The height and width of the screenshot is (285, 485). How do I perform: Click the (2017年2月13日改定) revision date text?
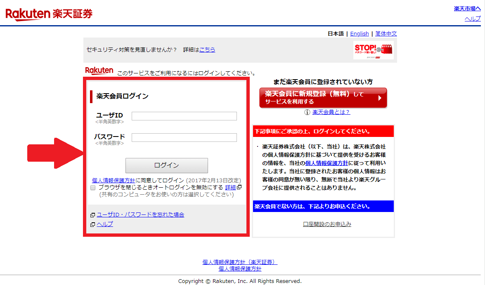click(213, 180)
